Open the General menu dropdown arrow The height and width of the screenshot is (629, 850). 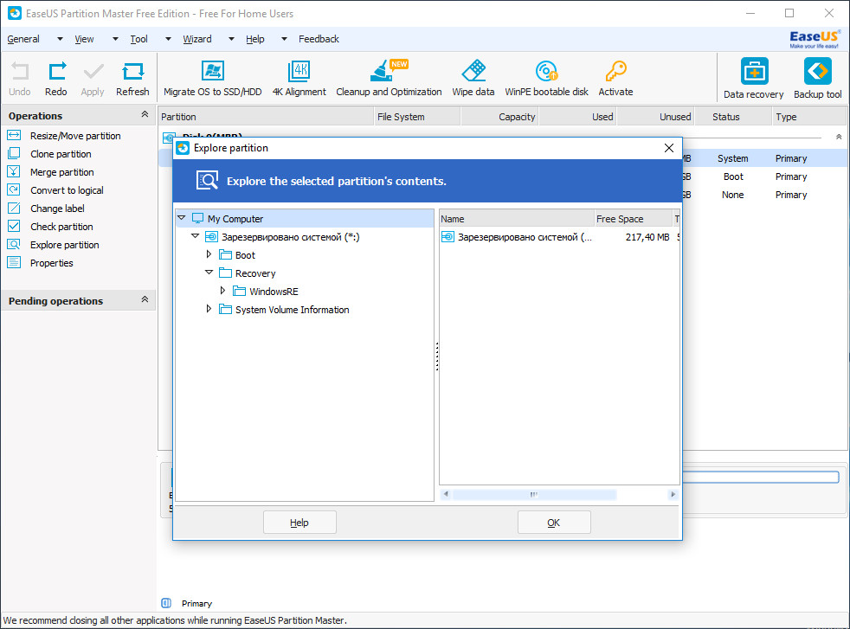click(x=61, y=39)
